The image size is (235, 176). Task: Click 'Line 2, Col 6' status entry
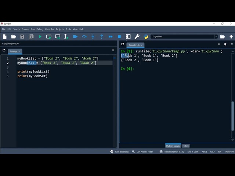(193, 151)
